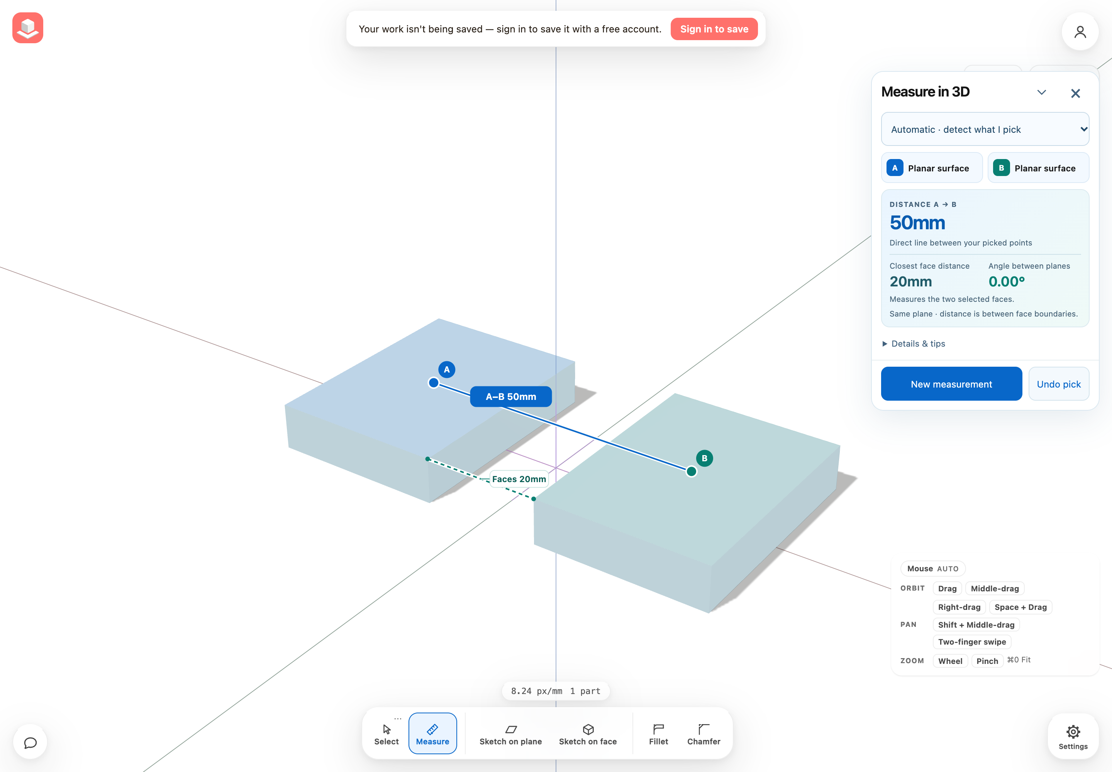Click the 20mm closest face distance
This screenshot has width=1112, height=772.
coord(910,281)
